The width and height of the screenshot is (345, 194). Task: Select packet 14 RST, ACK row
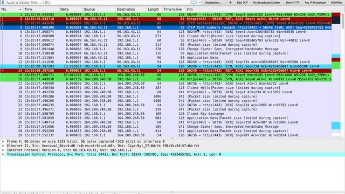click(165, 71)
